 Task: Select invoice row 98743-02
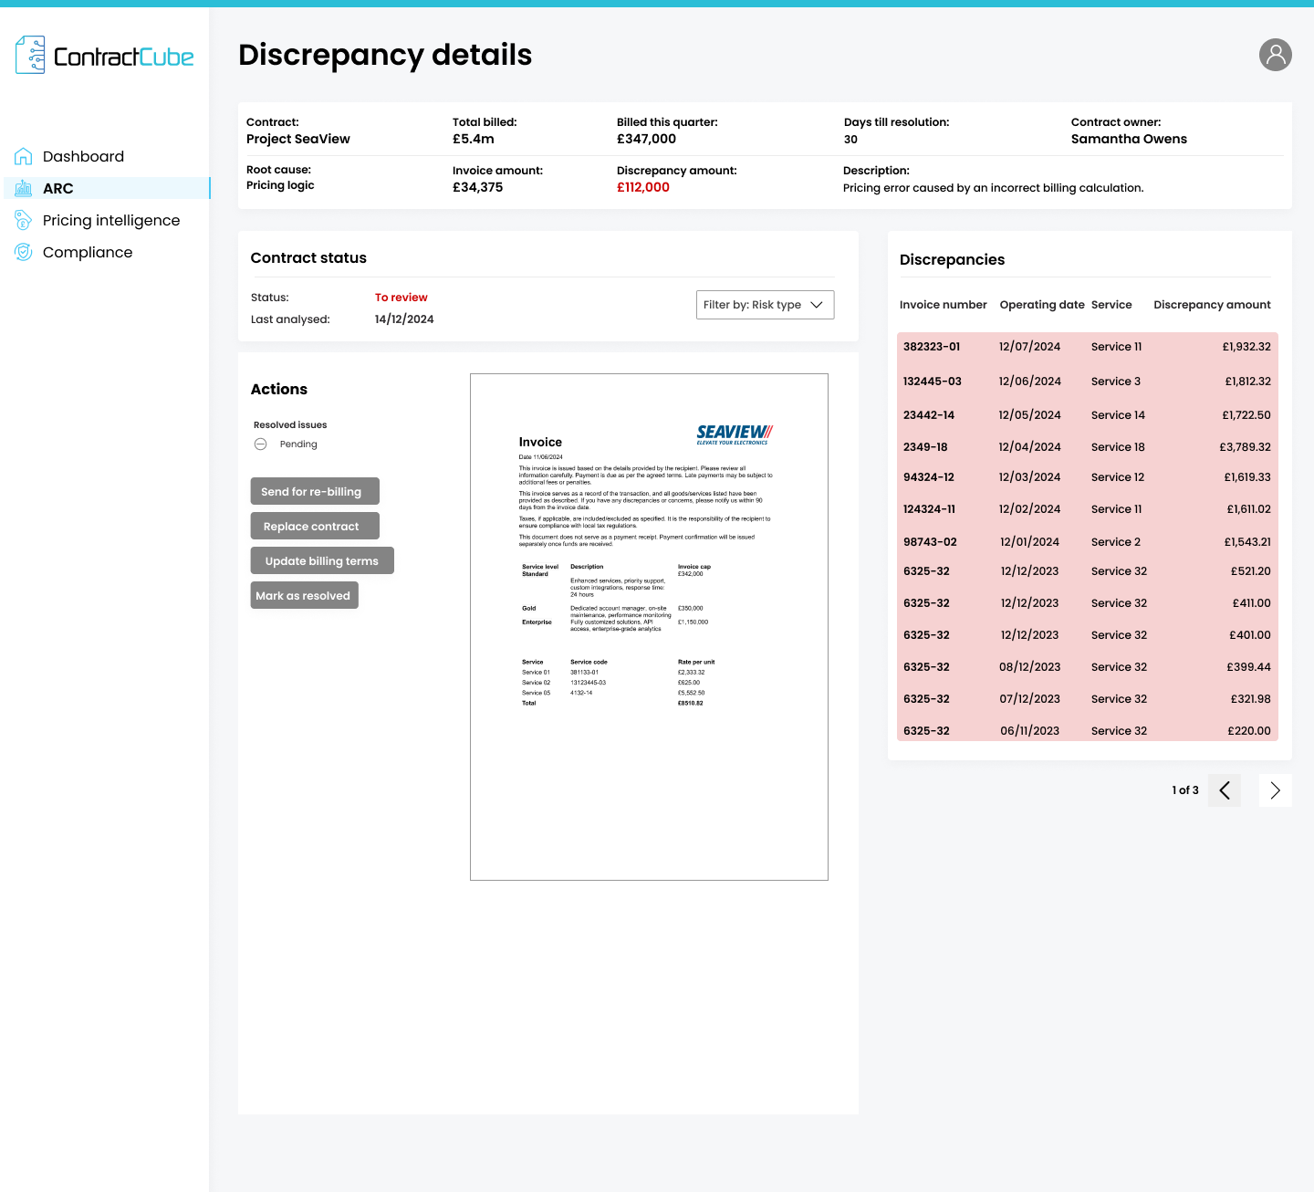[1088, 542]
